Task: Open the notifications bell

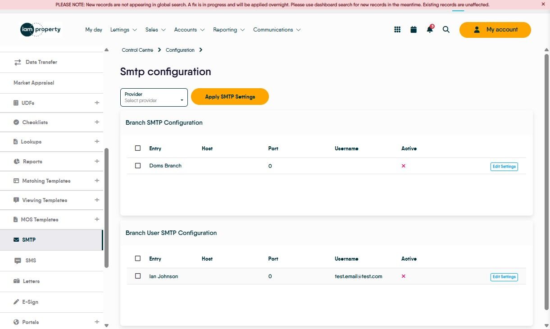Action: (x=430, y=30)
